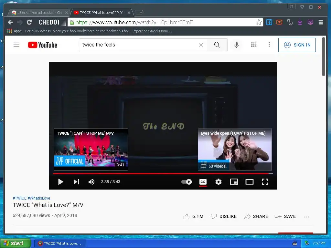The image size is (331, 248).
Task: Like the video (6.1M)
Action: [193, 217]
